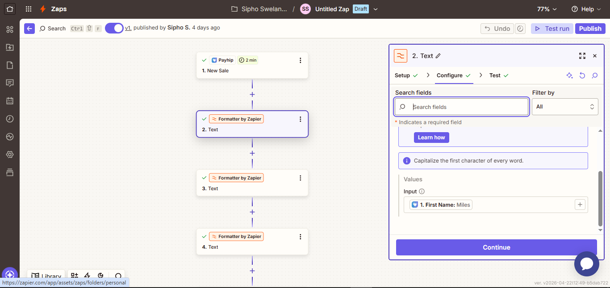Expand the 77% zoom level dropdown

point(547,9)
